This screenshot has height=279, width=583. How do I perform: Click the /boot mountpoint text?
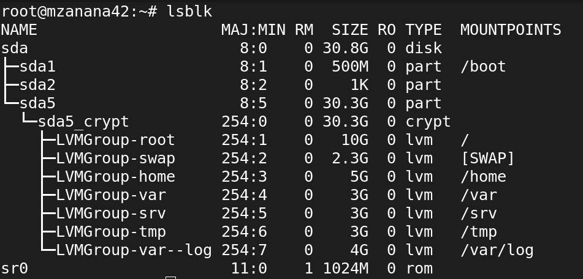[x=483, y=67]
